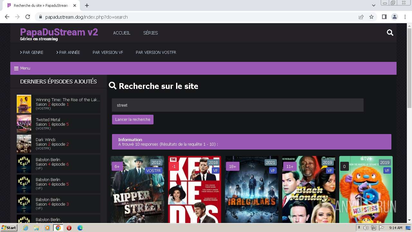Click the PapaDuStream v2 logo
This screenshot has height=232, width=412.
(59, 32)
